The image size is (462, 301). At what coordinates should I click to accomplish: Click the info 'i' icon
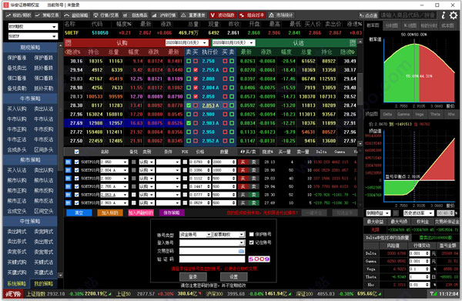pos(444,15)
